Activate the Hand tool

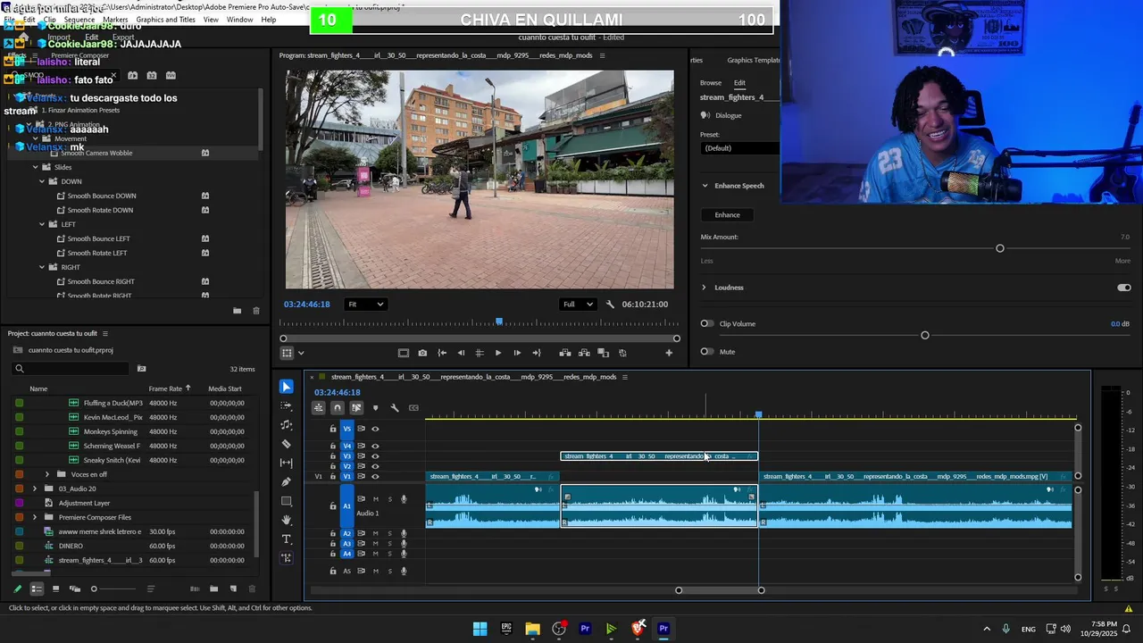click(x=286, y=520)
